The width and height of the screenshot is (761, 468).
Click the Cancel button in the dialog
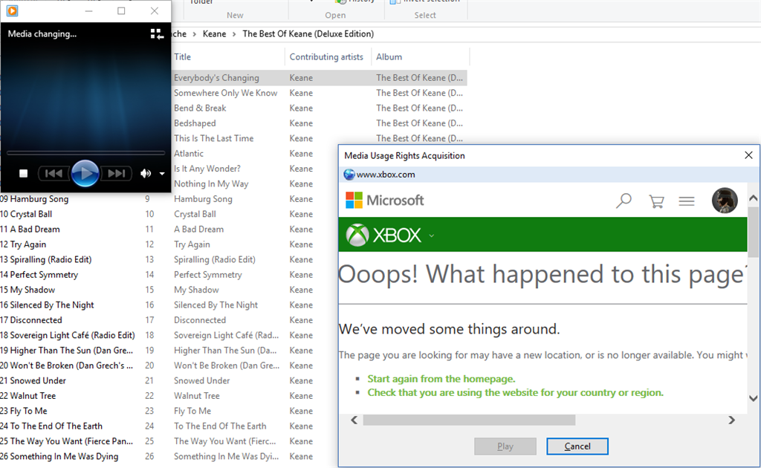point(577,446)
